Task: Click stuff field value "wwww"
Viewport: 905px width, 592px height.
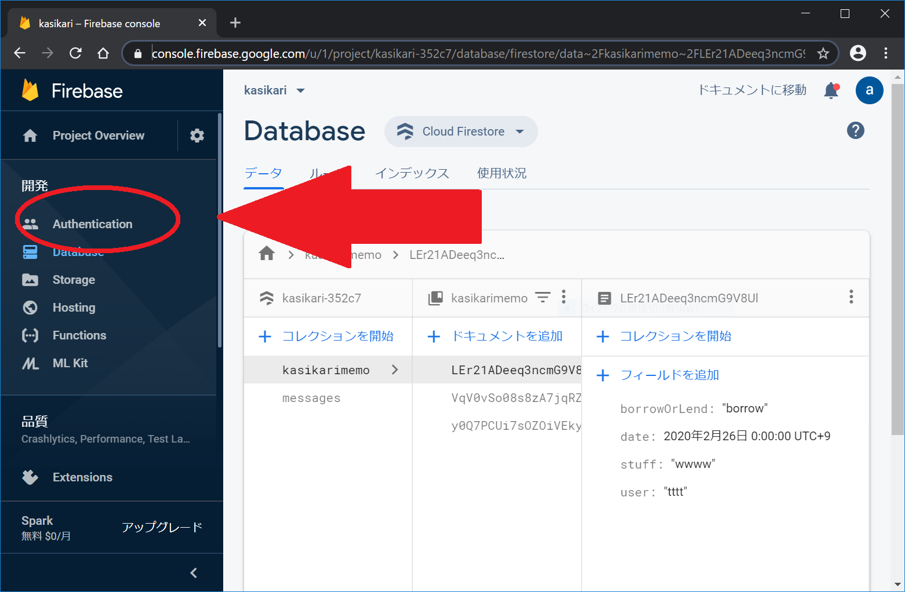Action: pos(693,464)
